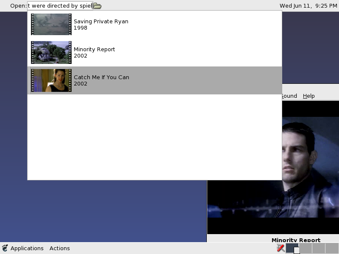This screenshot has width=339, height=254.
Task: Switch to the third workspace
Action: (x=318, y=248)
